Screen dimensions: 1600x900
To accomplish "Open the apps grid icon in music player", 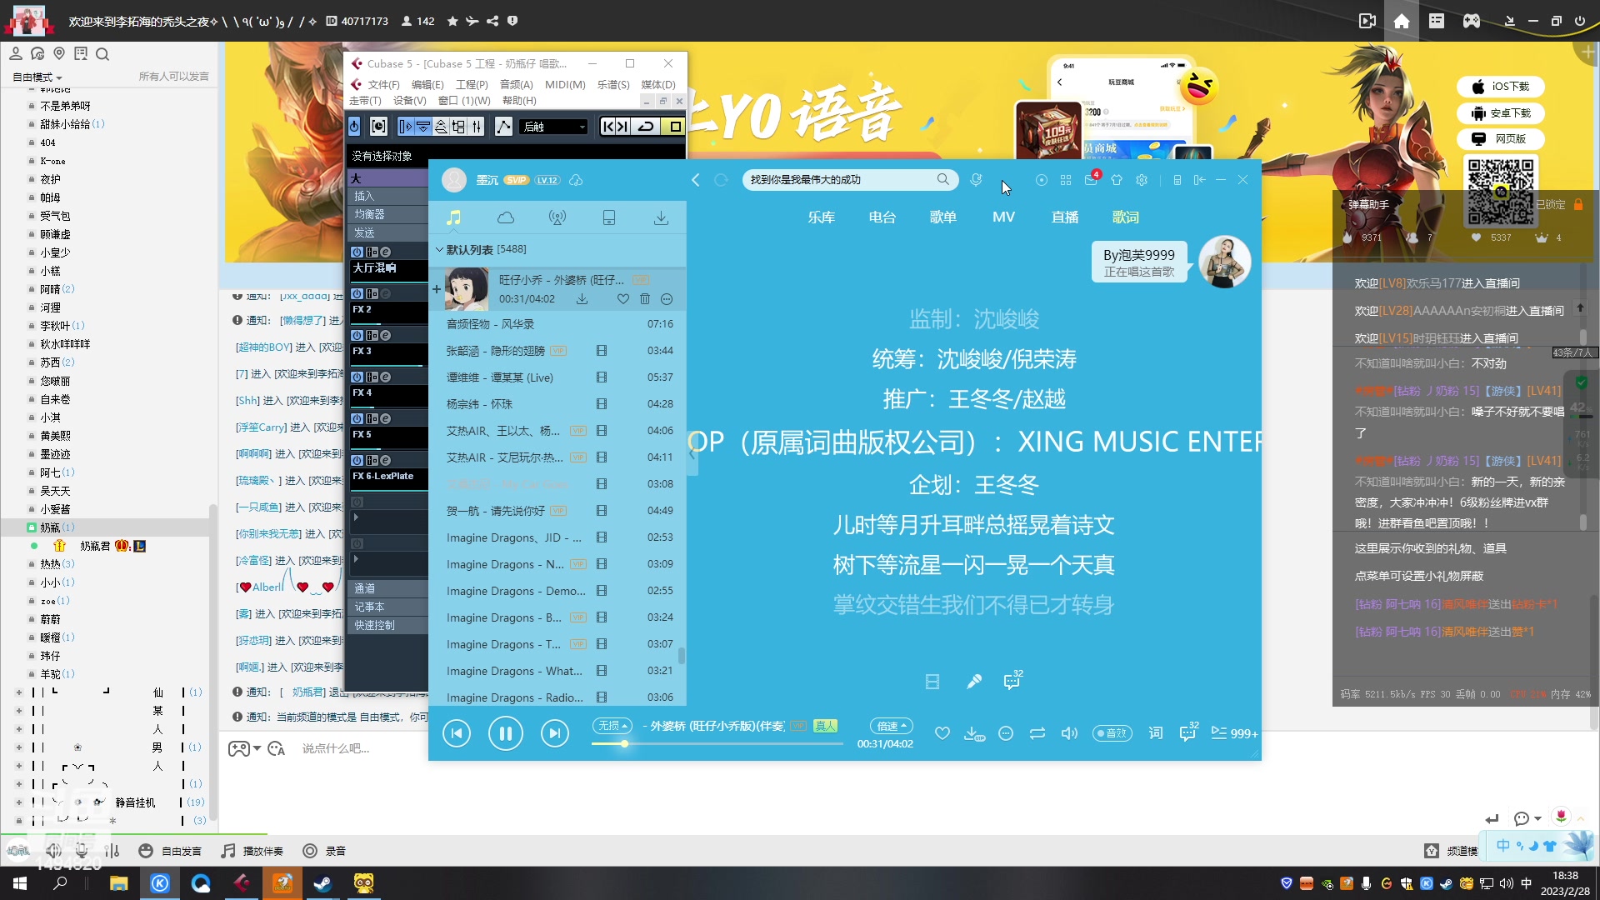I will tap(1066, 180).
